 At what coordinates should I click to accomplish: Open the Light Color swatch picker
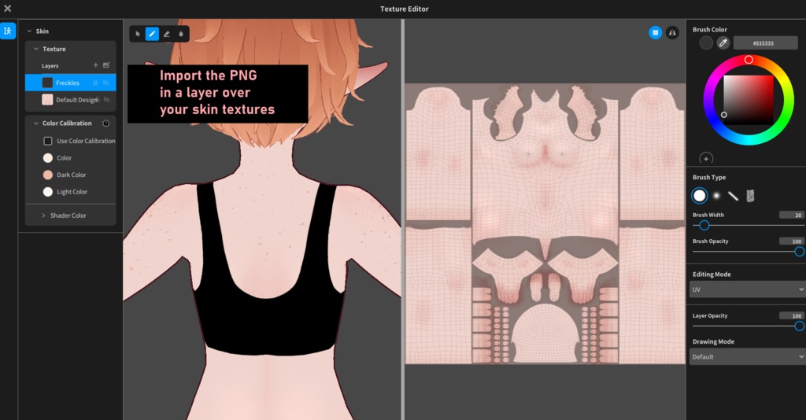[x=48, y=191]
